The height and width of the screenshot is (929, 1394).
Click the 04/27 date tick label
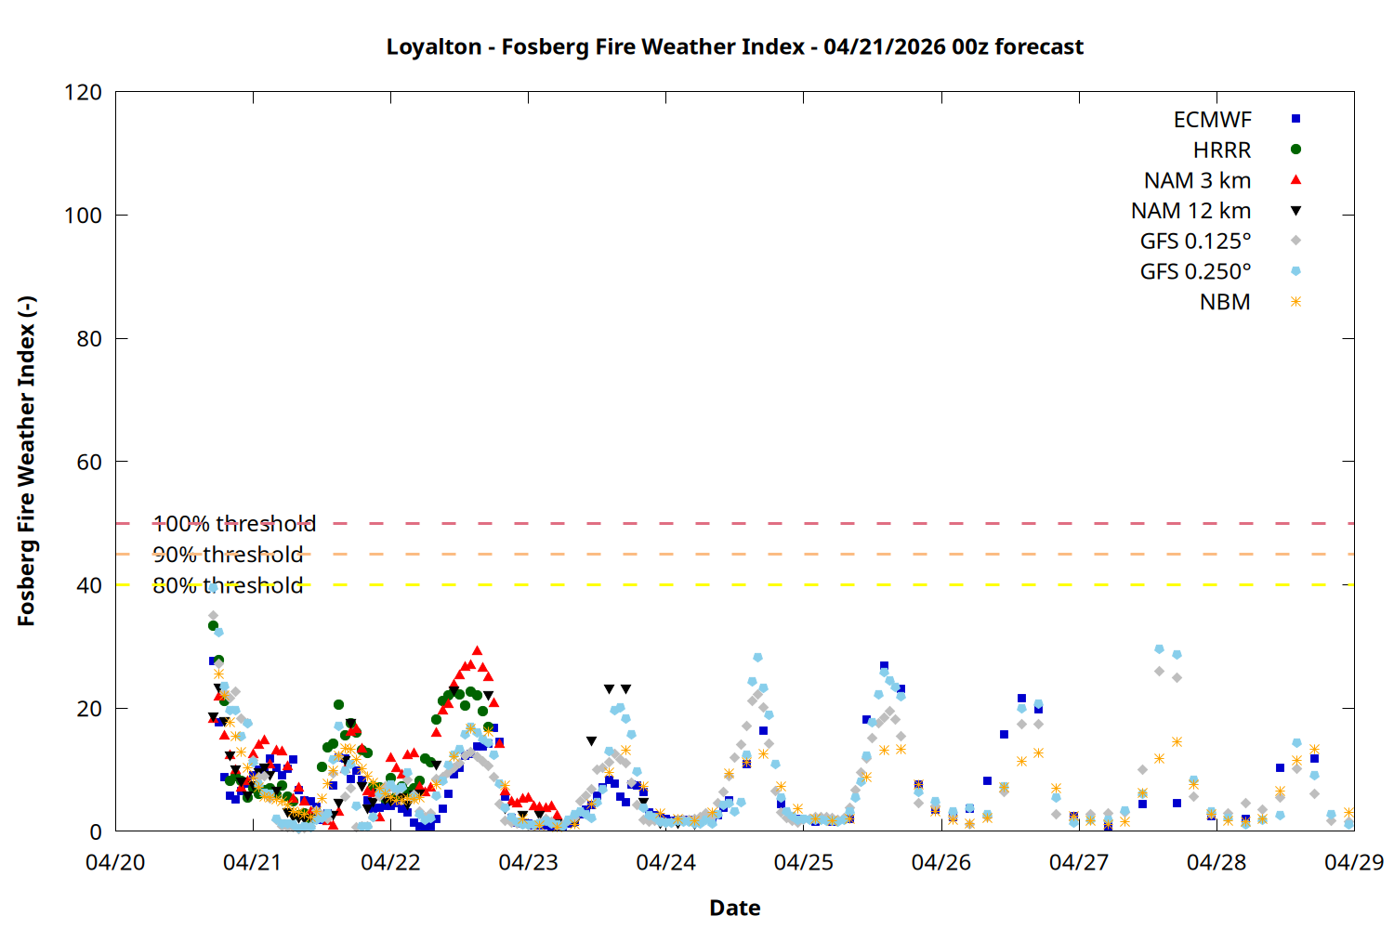coord(1078,862)
